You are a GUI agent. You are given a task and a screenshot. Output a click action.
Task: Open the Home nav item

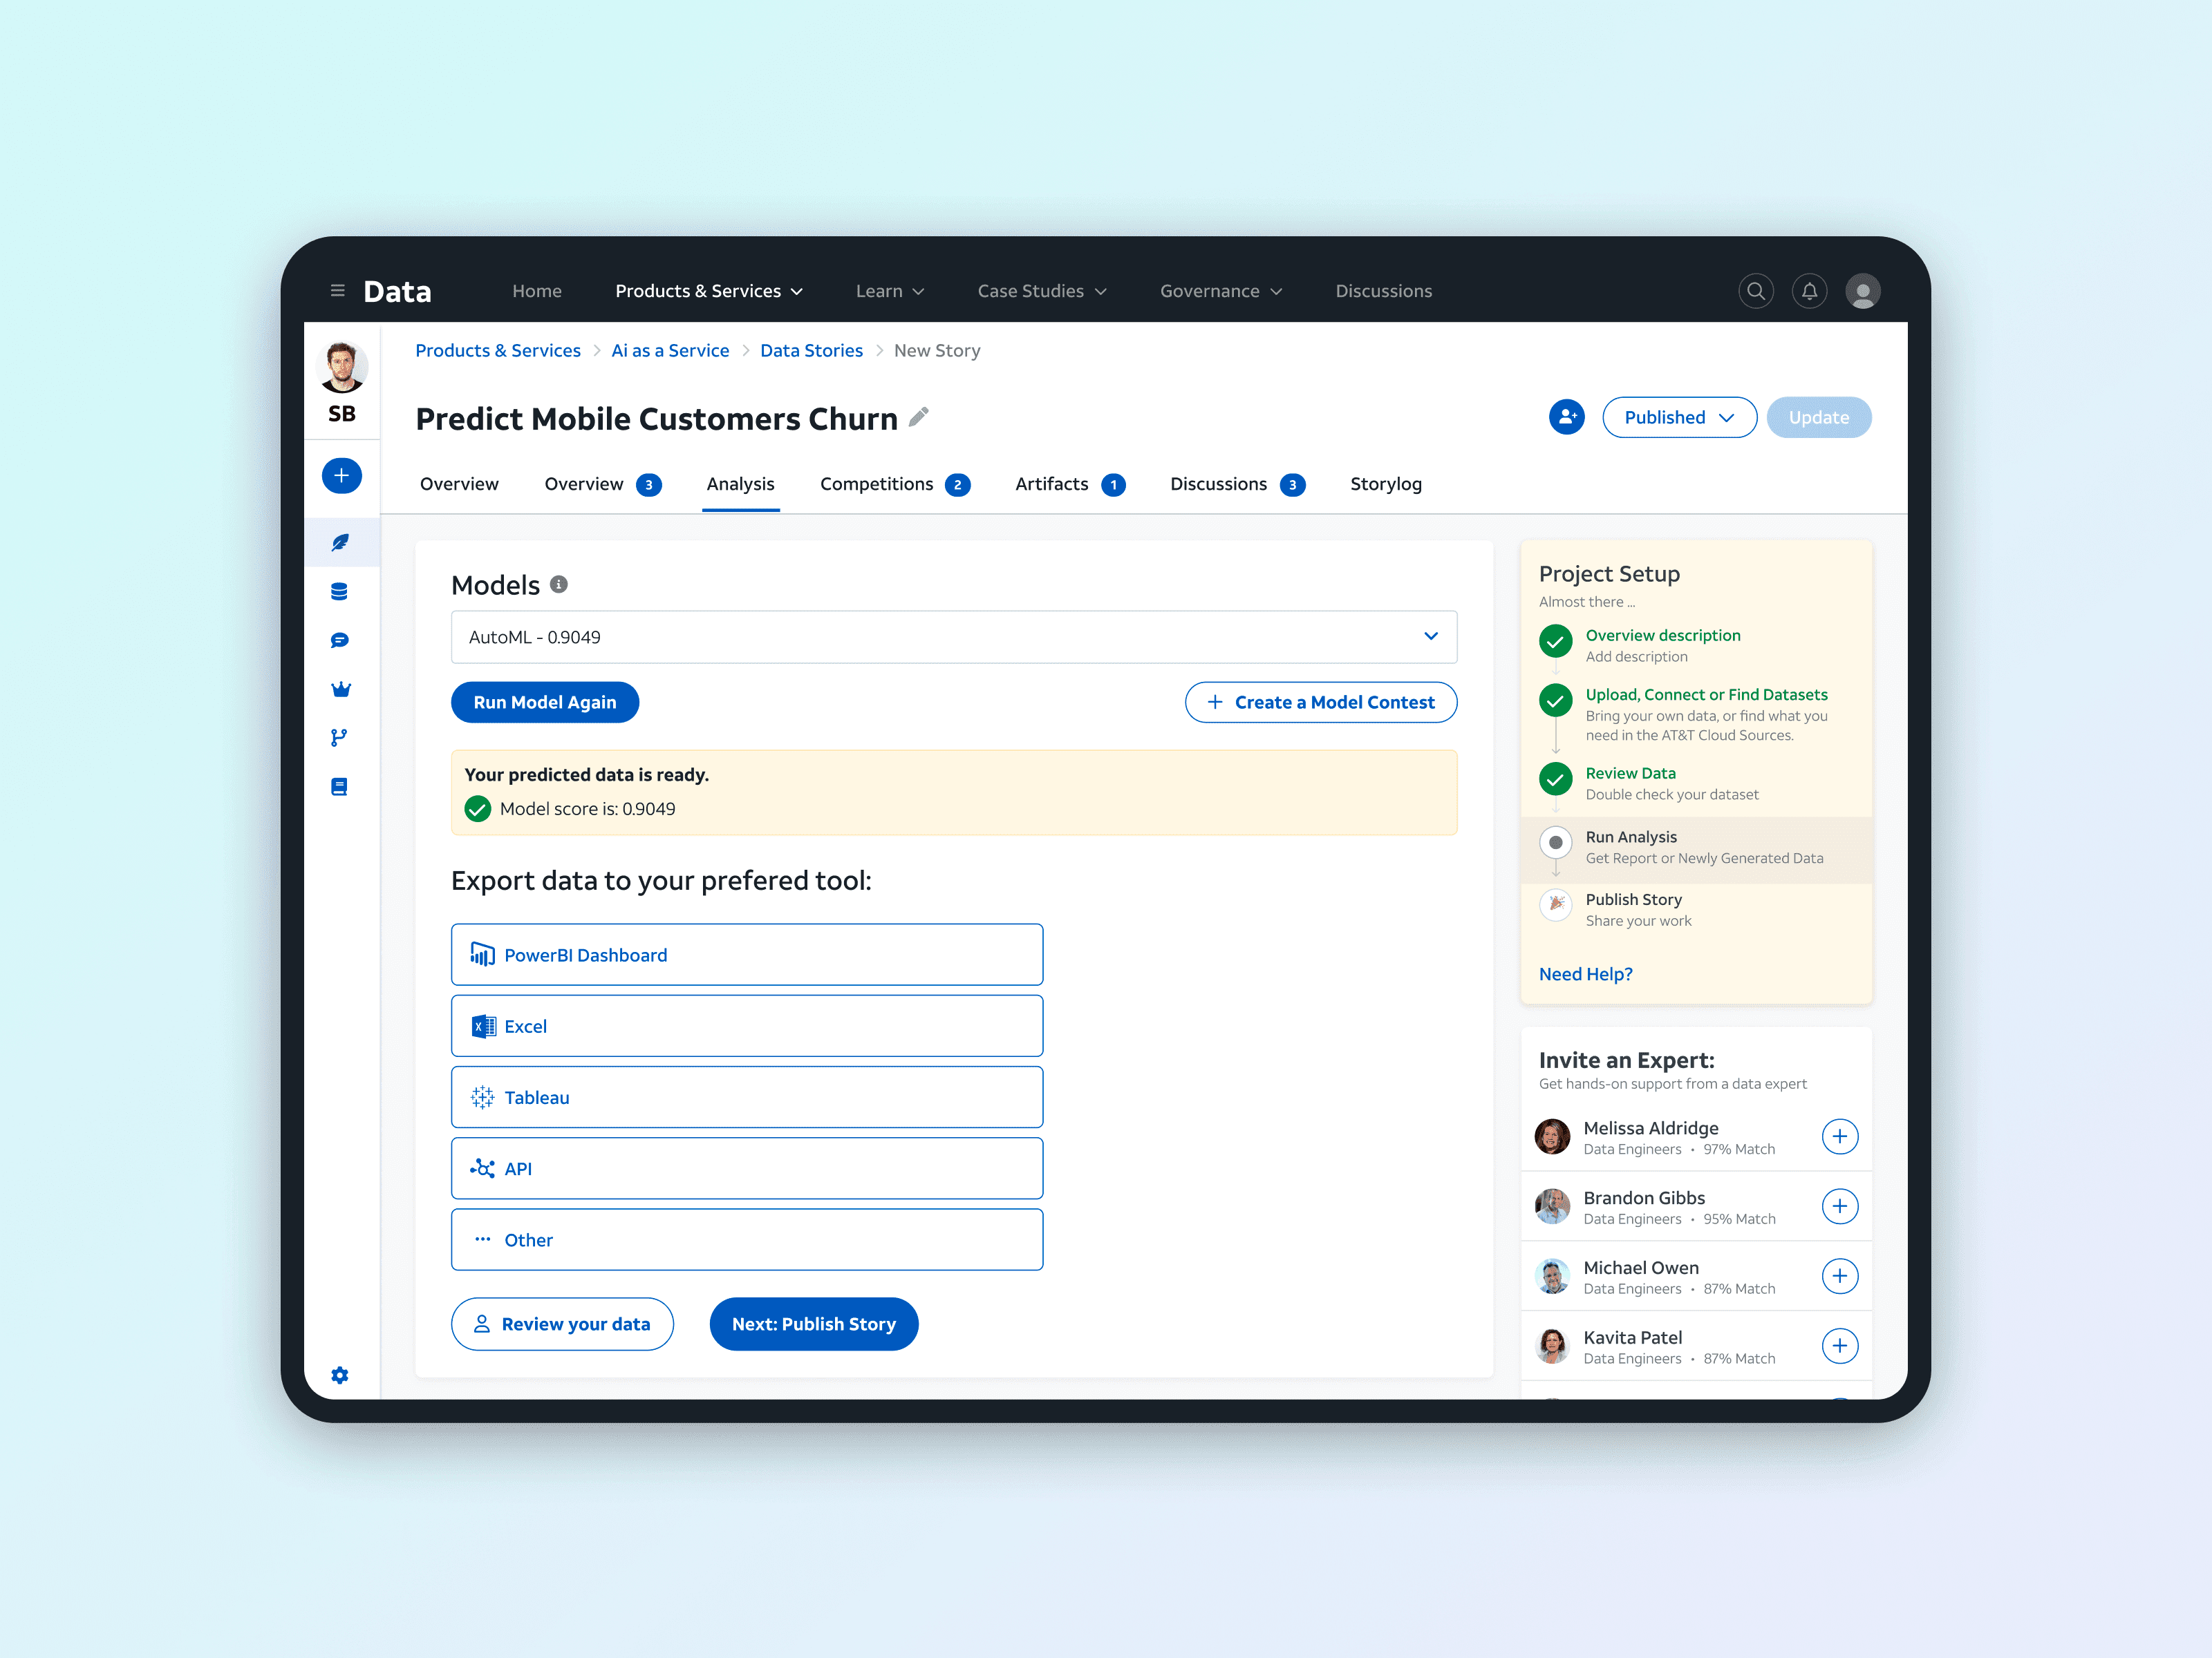537,291
